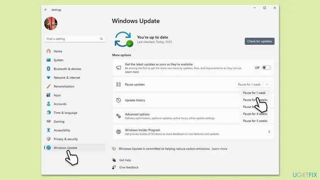Open Gaming settings

[75, 121]
